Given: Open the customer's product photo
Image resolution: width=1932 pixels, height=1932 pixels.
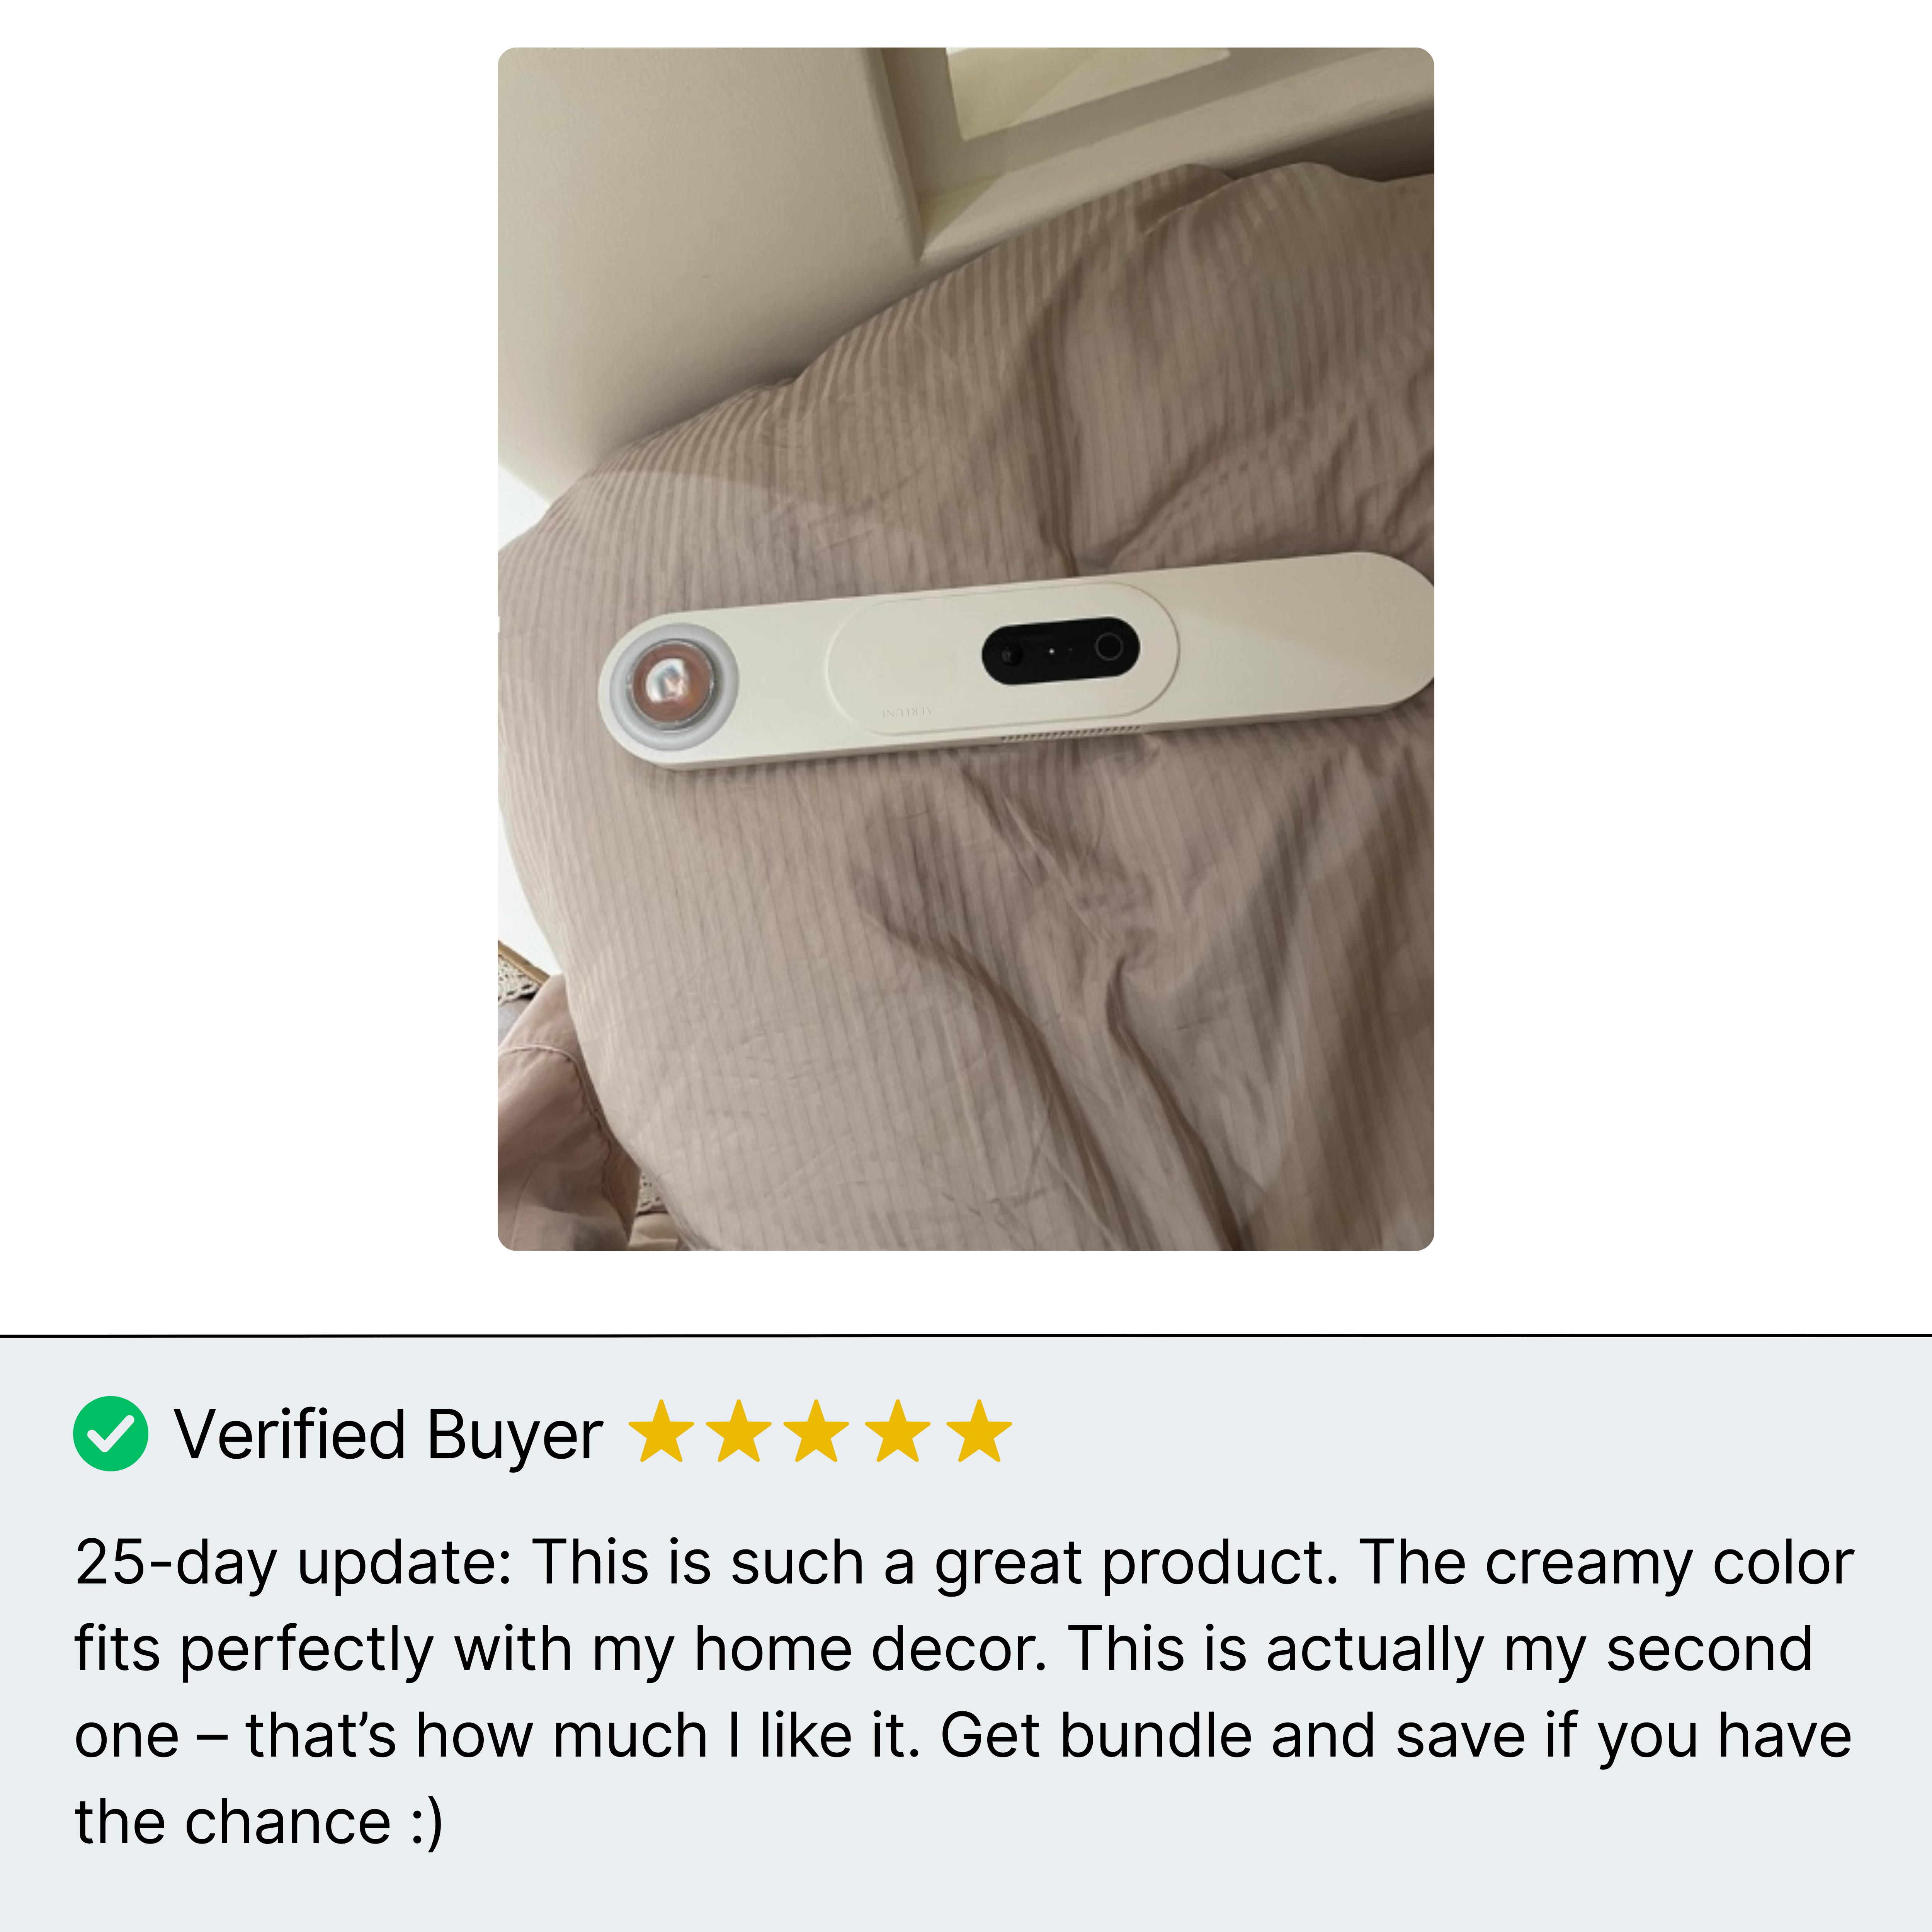Looking at the screenshot, I should [966, 649].
